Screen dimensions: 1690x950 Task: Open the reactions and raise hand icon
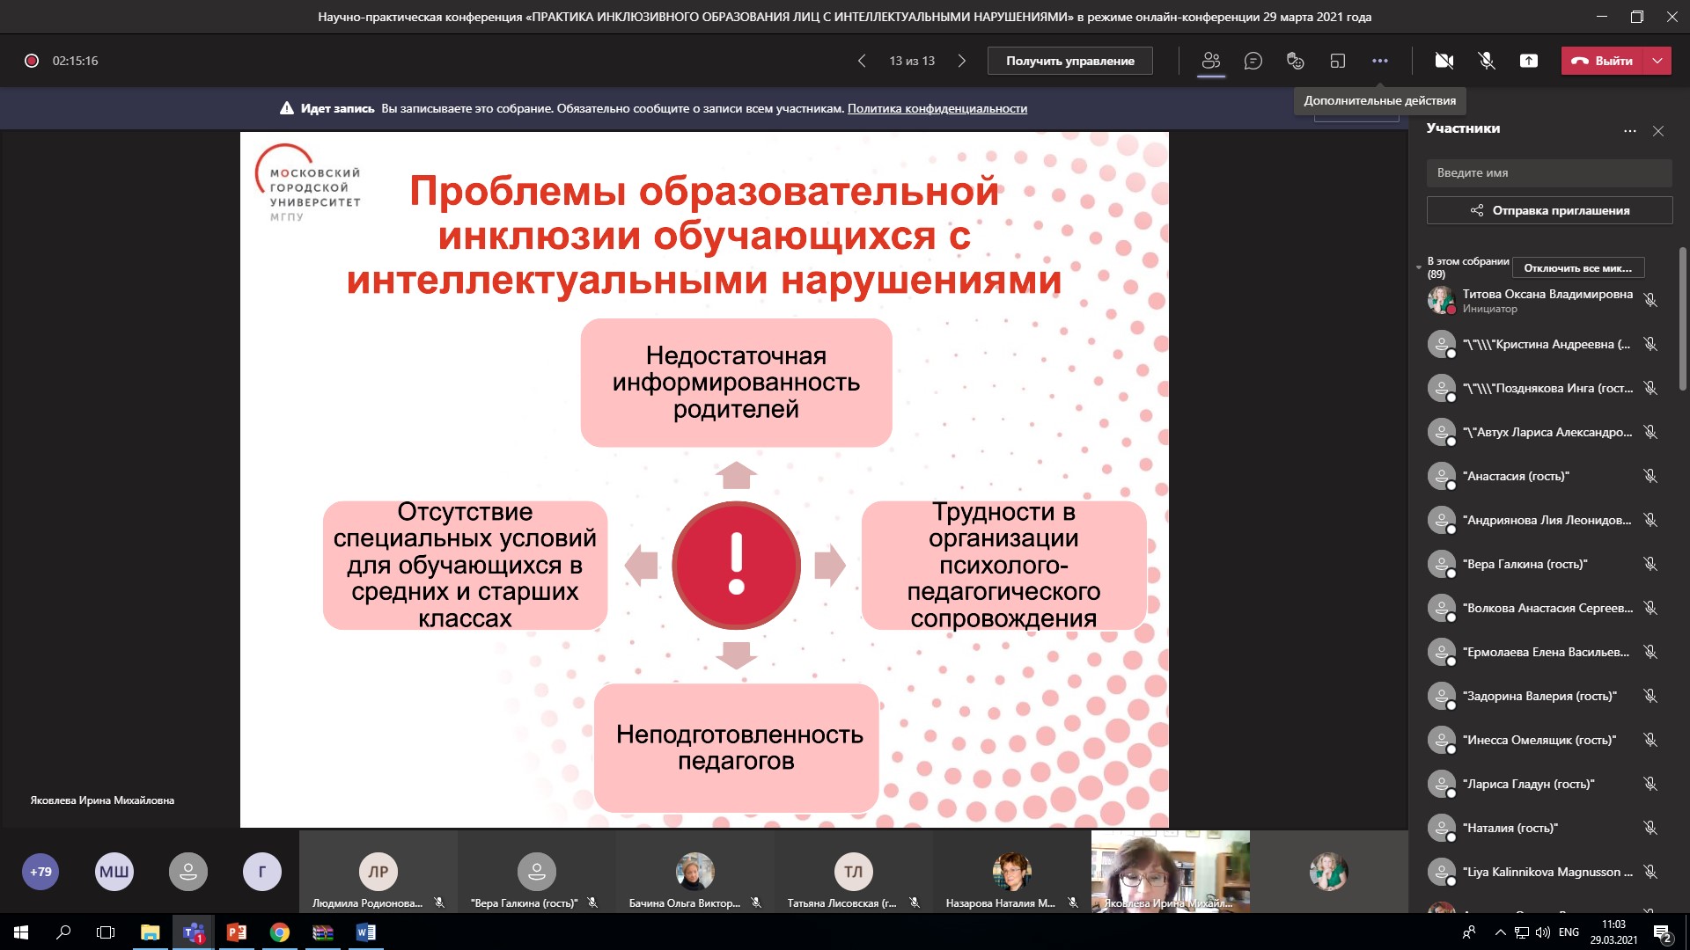point(1295,61)
